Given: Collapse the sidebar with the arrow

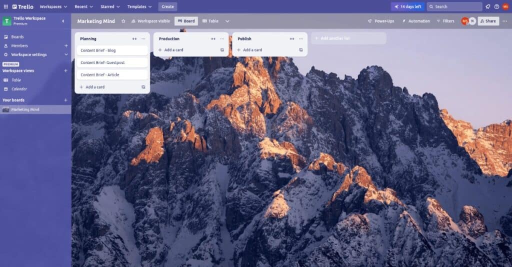Looking at the screenshot, I should [x=63, y=21].
